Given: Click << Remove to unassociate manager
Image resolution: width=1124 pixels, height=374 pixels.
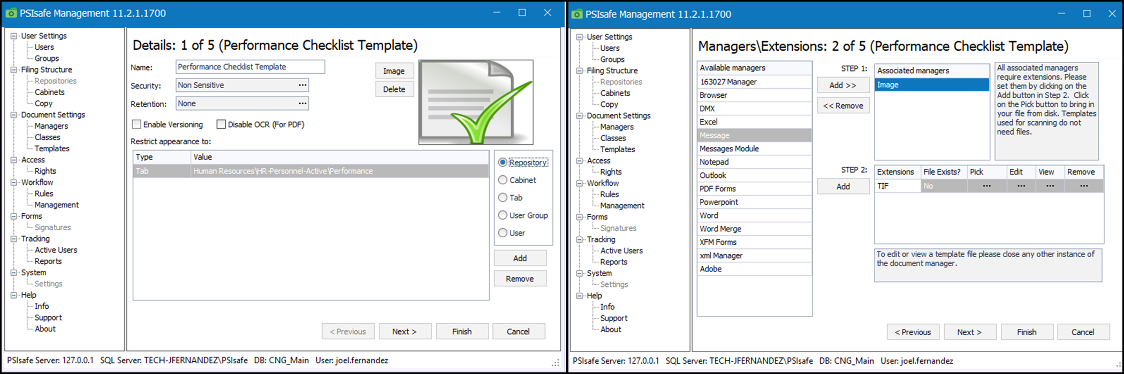Looking at the screenshot, I should 843,106.
